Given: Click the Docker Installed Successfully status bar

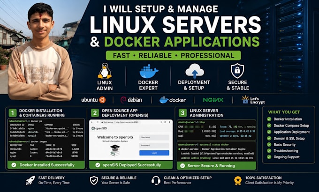Looking at the screenshot, I should 46,165.
